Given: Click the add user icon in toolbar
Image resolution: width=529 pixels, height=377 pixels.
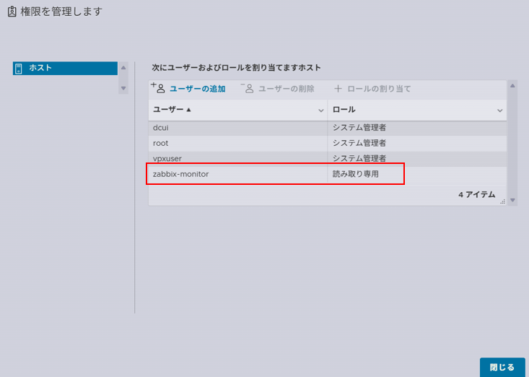Looking at the screenshot, I should point(158,88).
